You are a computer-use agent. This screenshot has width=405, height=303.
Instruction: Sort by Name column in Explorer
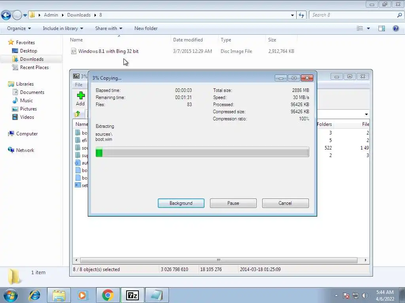[76, 40]
